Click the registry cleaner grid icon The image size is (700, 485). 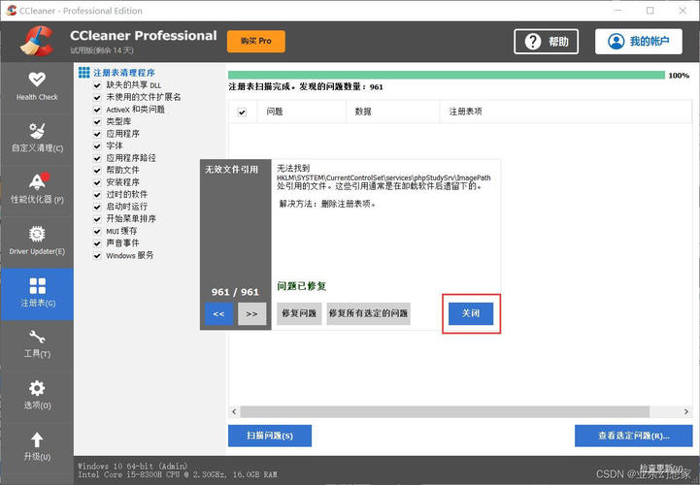[83, 73]
